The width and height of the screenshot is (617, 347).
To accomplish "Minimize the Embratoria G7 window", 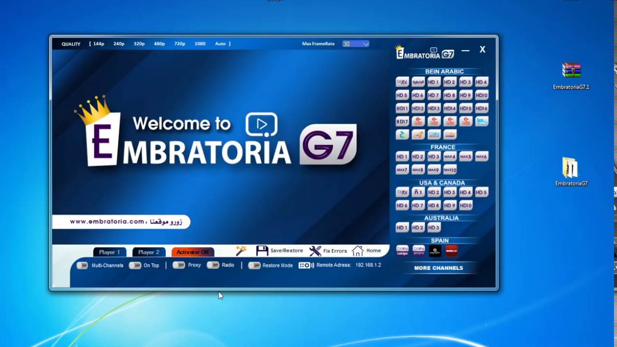I will [465, 50].
